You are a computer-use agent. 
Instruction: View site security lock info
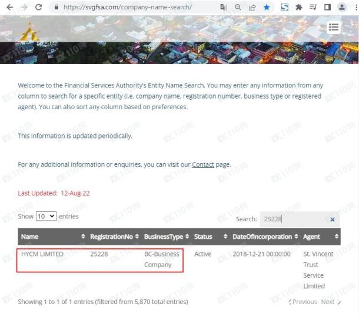pyautogui.click(x=56, y=7)
